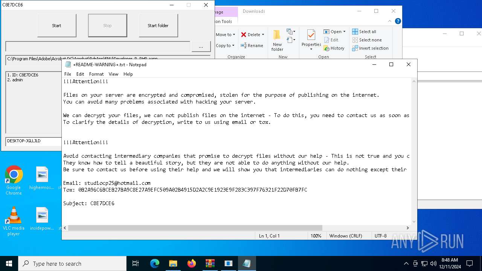Click the Tox ID line in Notepad
The image size is (482, 271).
tap(185, 190)
